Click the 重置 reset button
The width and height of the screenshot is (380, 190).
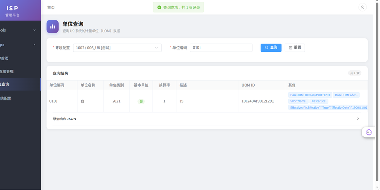tap(294, 48)
